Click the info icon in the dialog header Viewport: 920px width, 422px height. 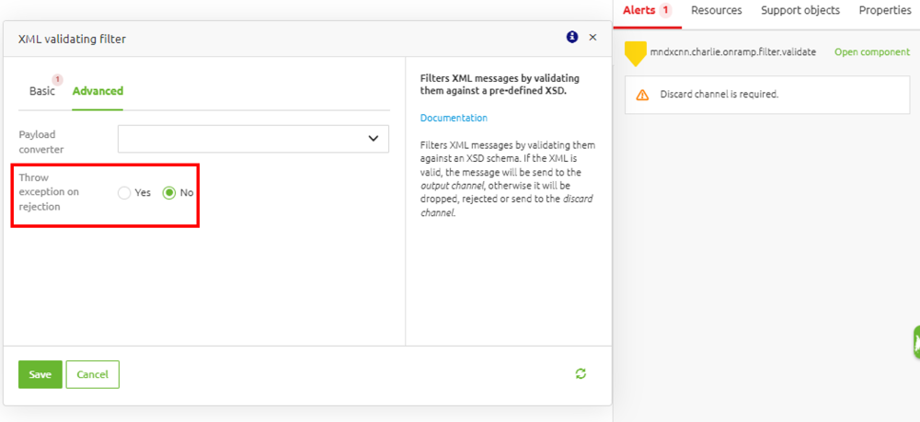(572, 38)
